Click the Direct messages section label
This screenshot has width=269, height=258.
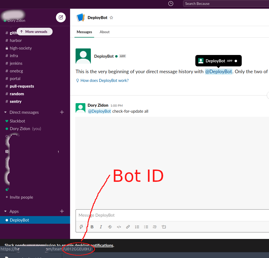(x=24, y=112)
